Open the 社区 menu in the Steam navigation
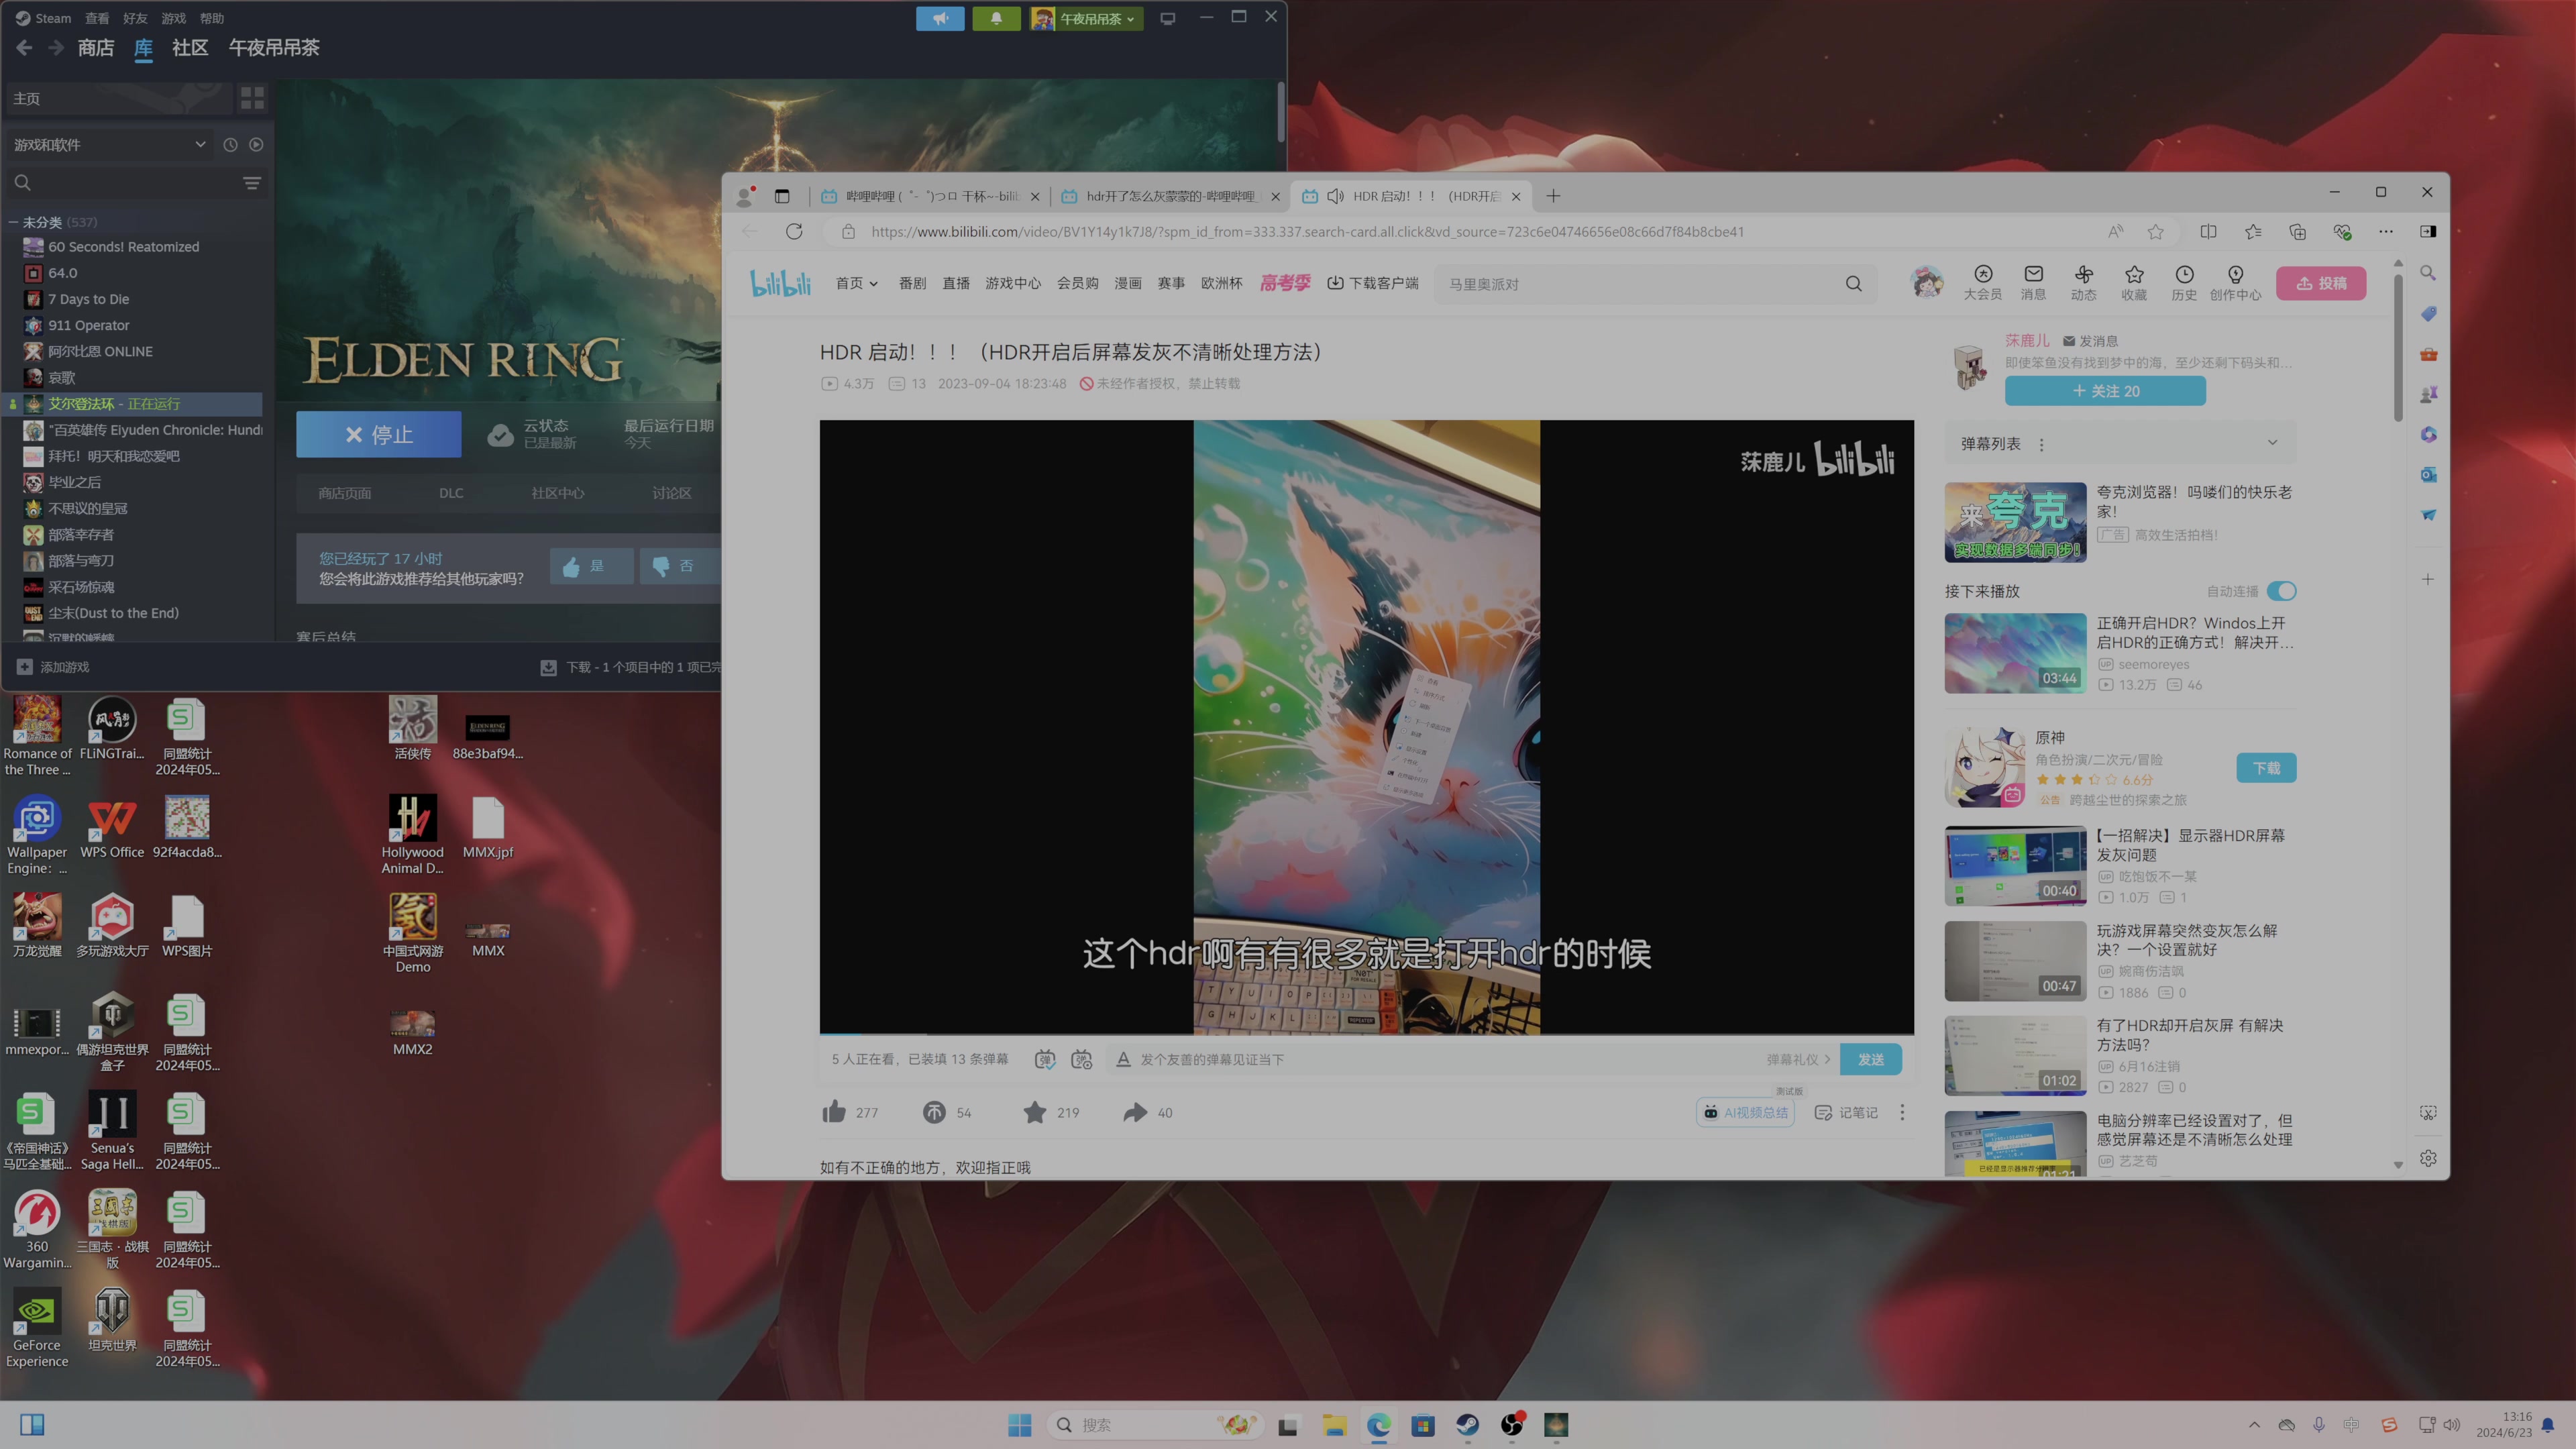 pyautogui.click(x=190, y=47)
